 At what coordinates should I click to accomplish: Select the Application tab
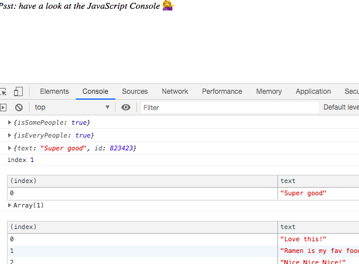tap(313, 91)
